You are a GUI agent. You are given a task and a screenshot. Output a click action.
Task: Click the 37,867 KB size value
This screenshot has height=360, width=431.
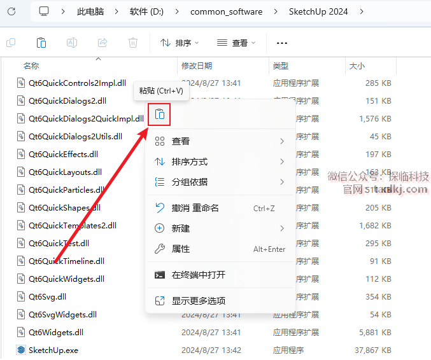tap(372, 350)
